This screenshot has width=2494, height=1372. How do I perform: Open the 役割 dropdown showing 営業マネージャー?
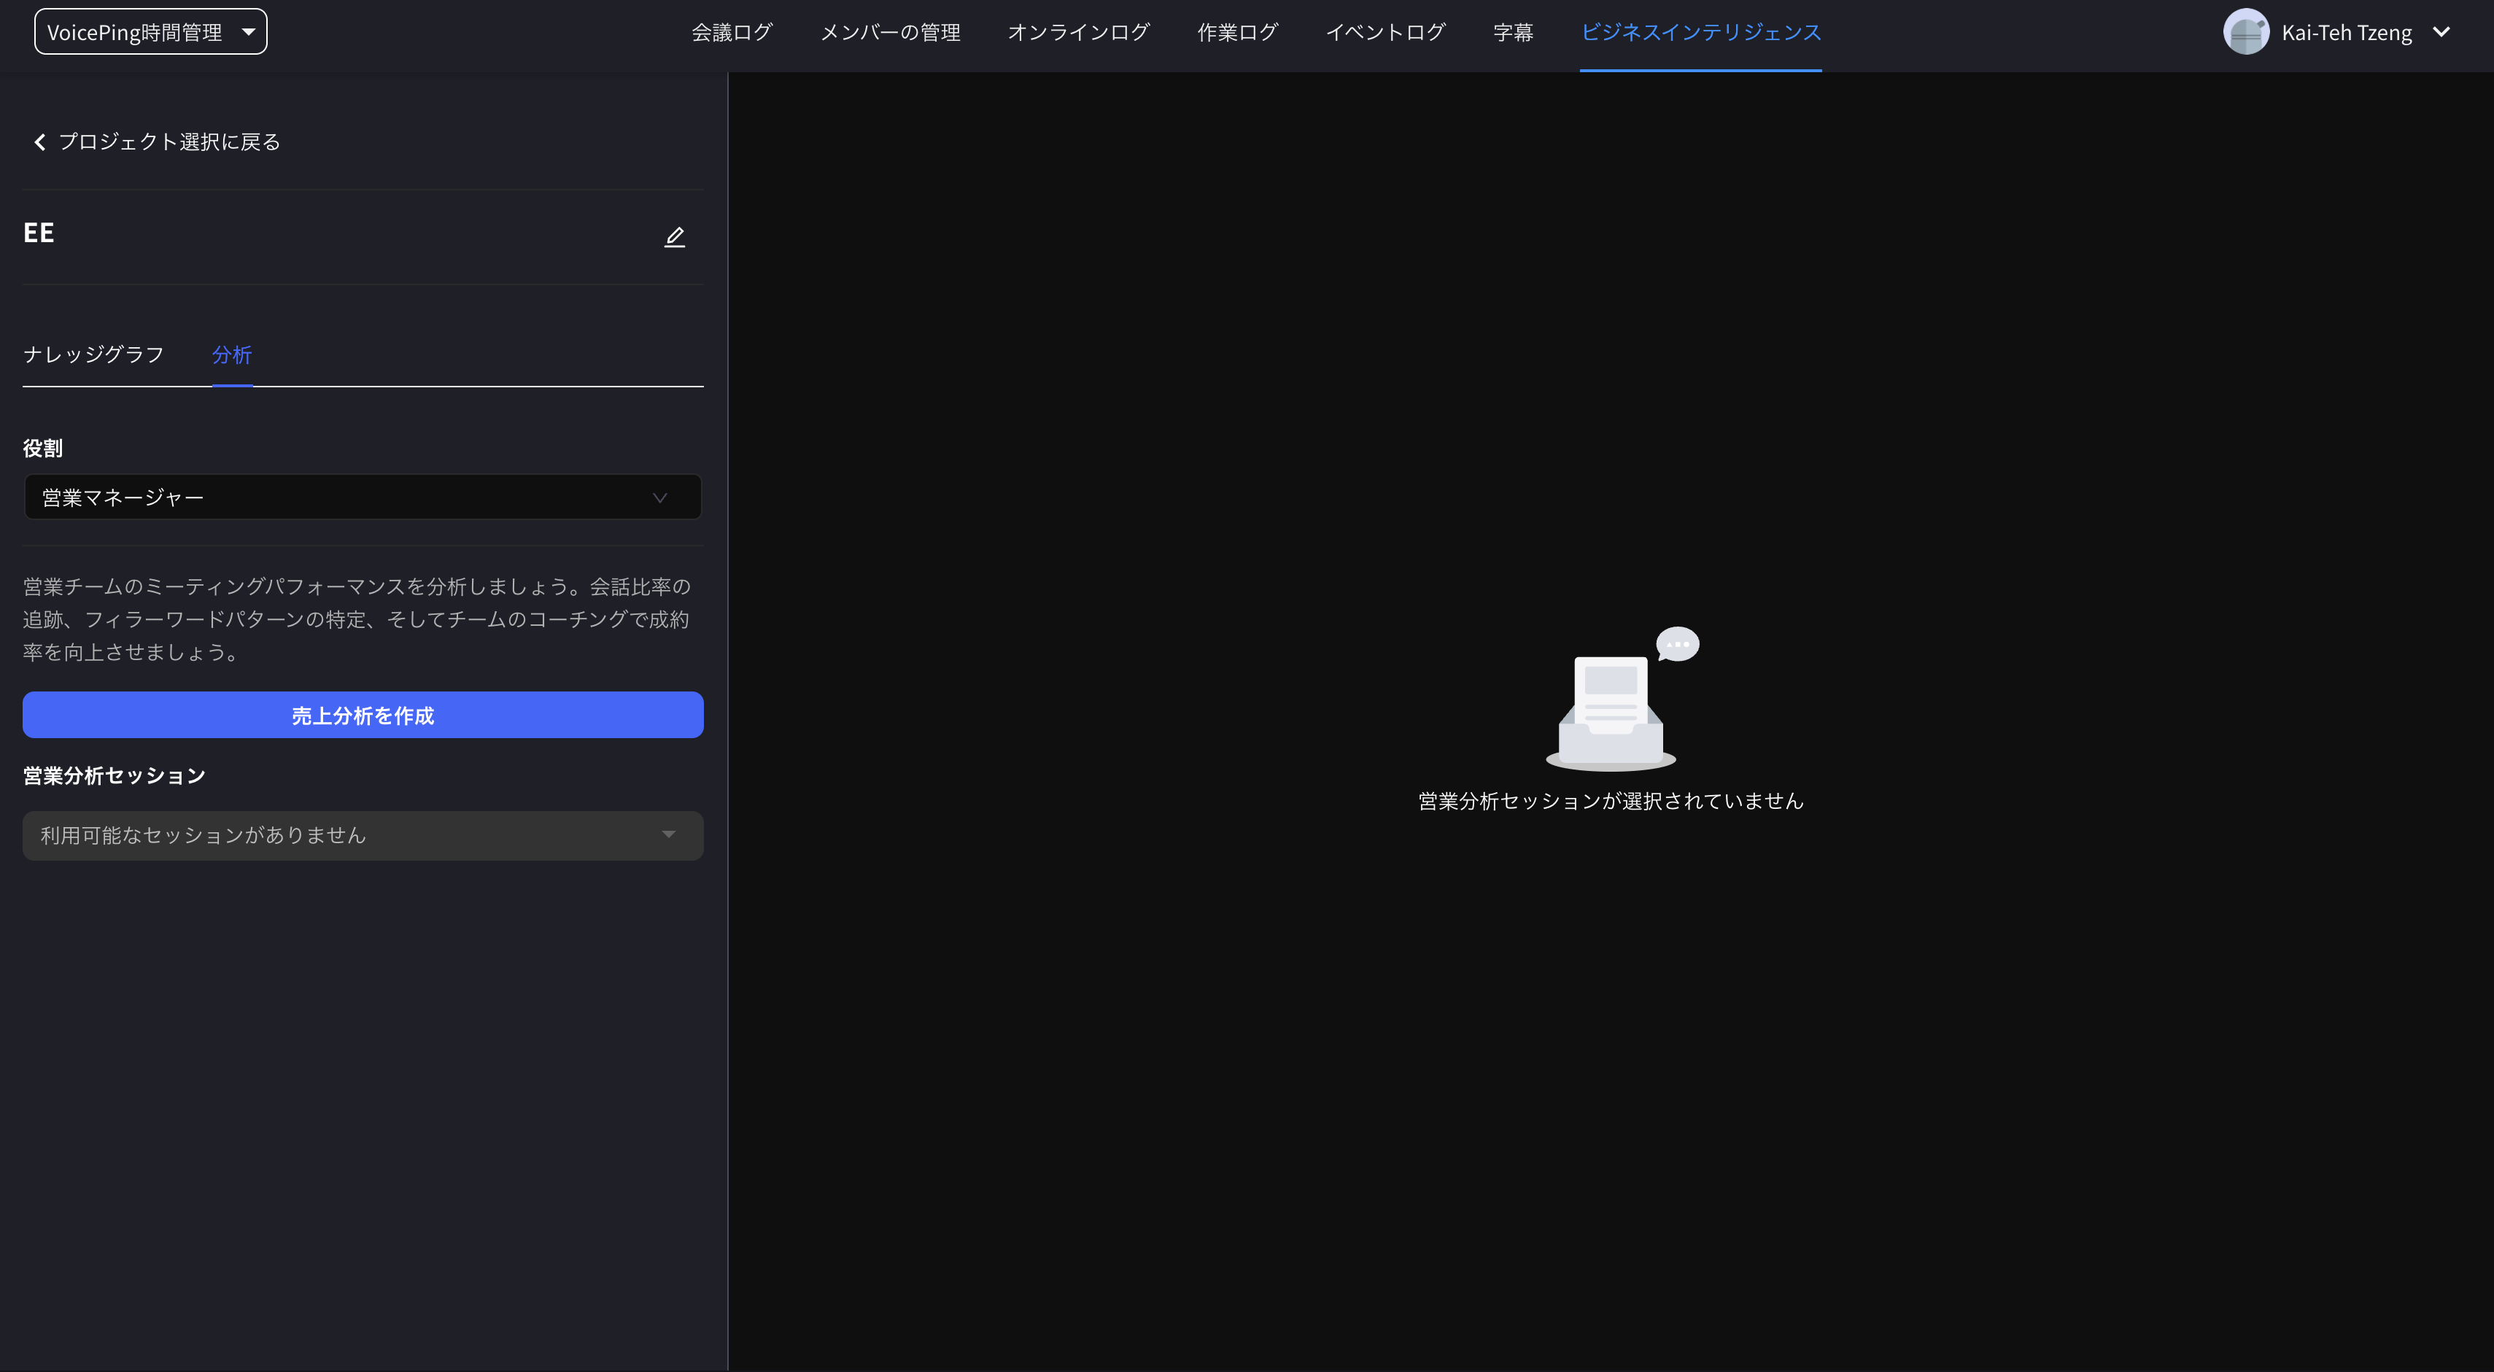pos(362,497)
